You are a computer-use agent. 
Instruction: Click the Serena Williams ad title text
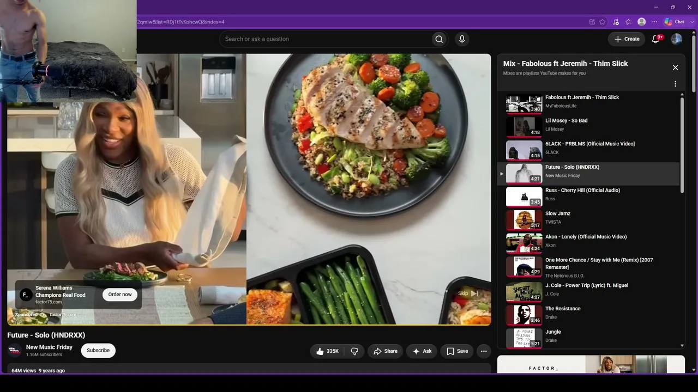pos(61,292)
